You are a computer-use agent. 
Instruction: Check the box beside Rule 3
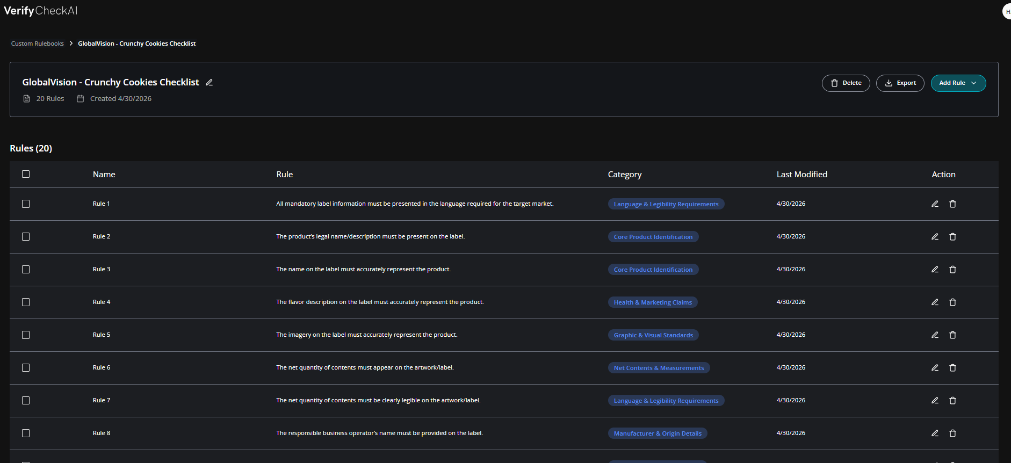26,270
